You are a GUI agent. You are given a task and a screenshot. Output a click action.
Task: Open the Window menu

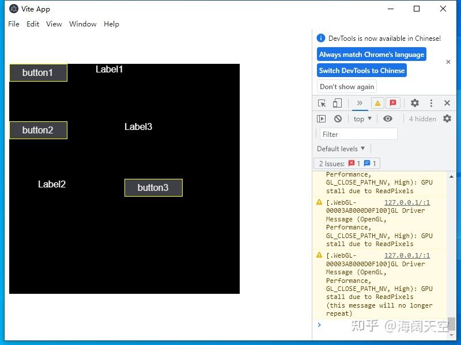click(82, 24)
